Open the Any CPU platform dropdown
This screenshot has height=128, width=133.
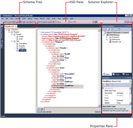point(92,22)
